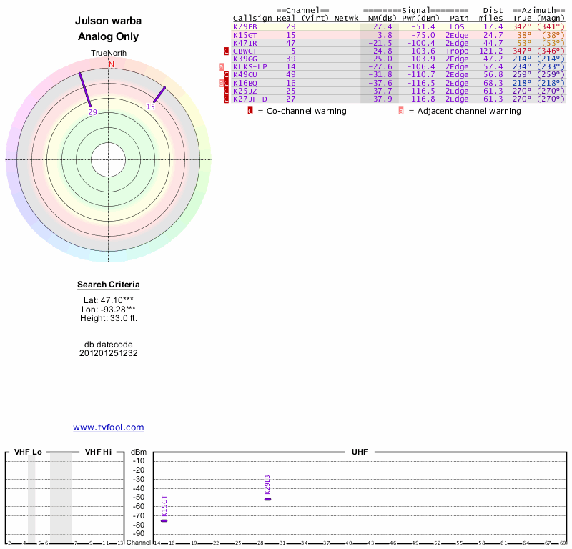This screenshot has width=572, height=549.
Task: Click the 342° true azimuth for K29EB
Action: pyautogui.click(x=522, y=26)
